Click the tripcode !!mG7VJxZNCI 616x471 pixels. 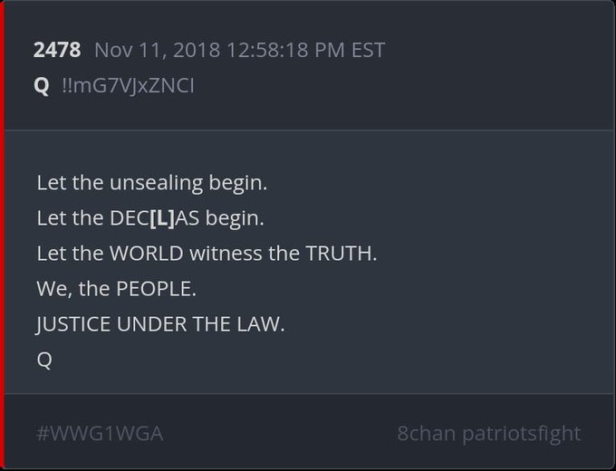128,86
